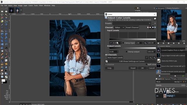Click the input levels gamma midpoint handle
187x105 pixels.
click(x=133, y=41)
